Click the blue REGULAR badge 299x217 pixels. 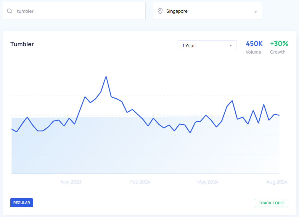(22, 203)
